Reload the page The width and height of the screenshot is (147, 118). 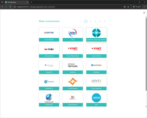10,7
